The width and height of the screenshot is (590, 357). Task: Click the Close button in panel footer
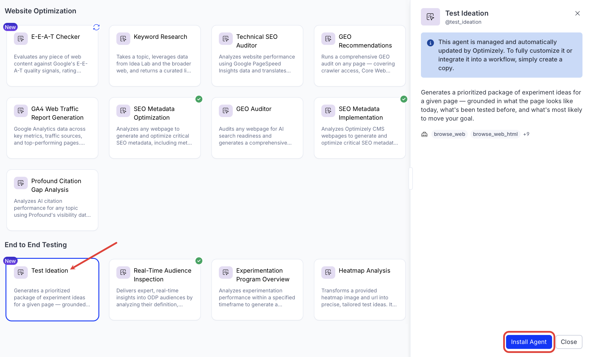(x=569, y=342)
